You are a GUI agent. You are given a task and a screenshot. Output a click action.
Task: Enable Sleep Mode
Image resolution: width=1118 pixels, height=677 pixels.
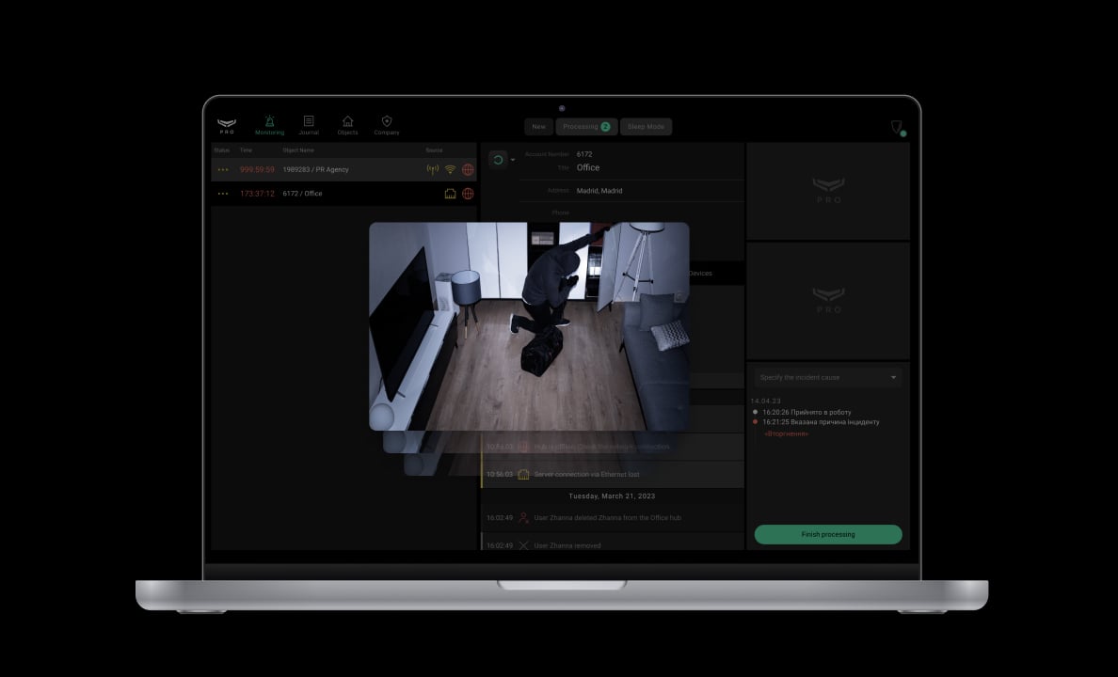(646, 127)
